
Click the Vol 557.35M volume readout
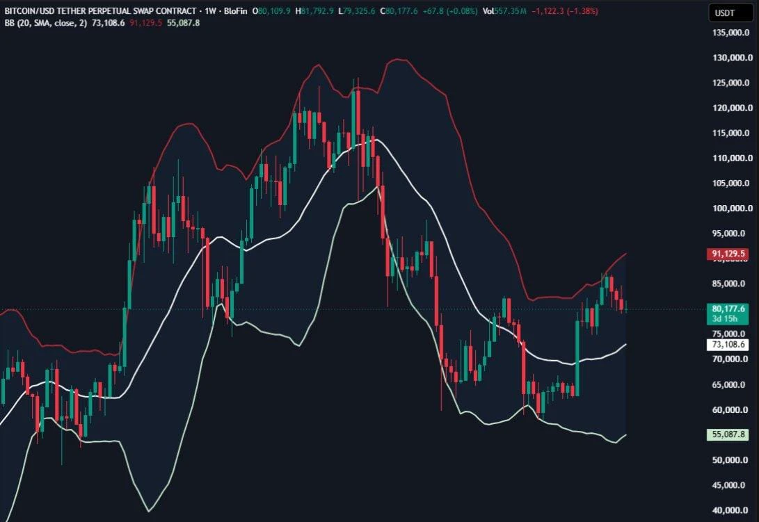(x=504, y=10)
